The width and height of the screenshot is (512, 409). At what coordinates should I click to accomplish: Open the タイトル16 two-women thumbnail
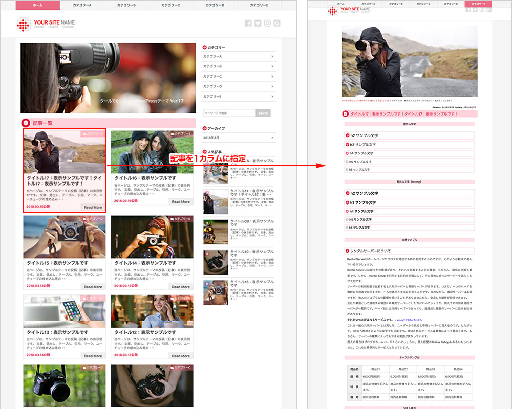click(152, 152)
